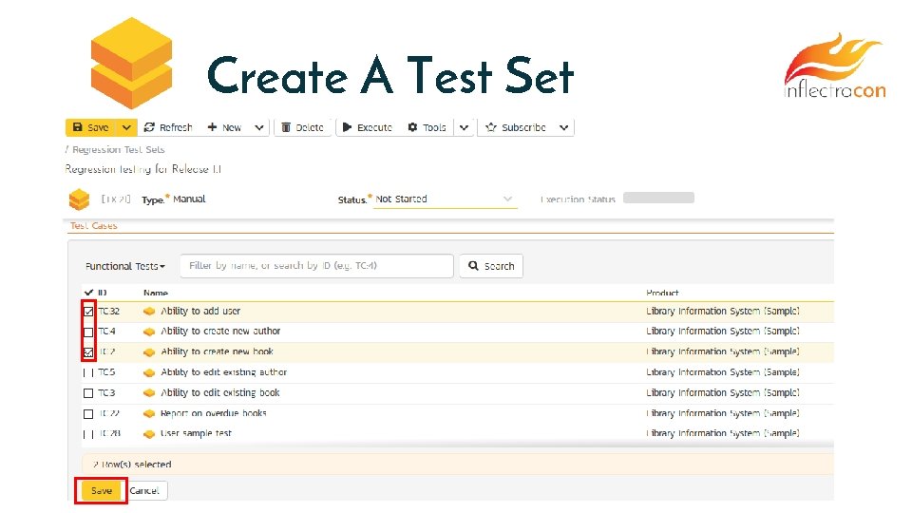Open the Status Not Started dropdown
This screenshot has width=912, height=513.
445,199
